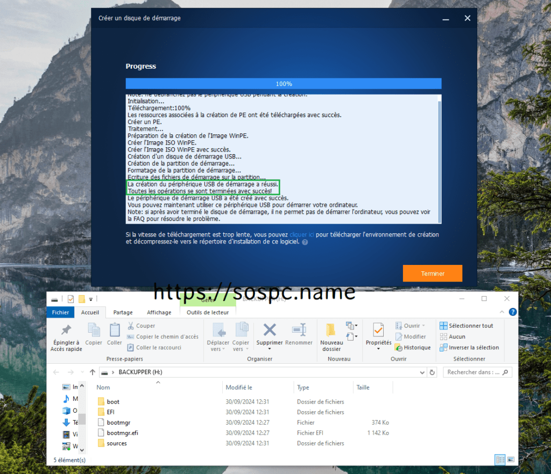Click the Épingler à Accès rapide pin icon

tap(65, 330)
